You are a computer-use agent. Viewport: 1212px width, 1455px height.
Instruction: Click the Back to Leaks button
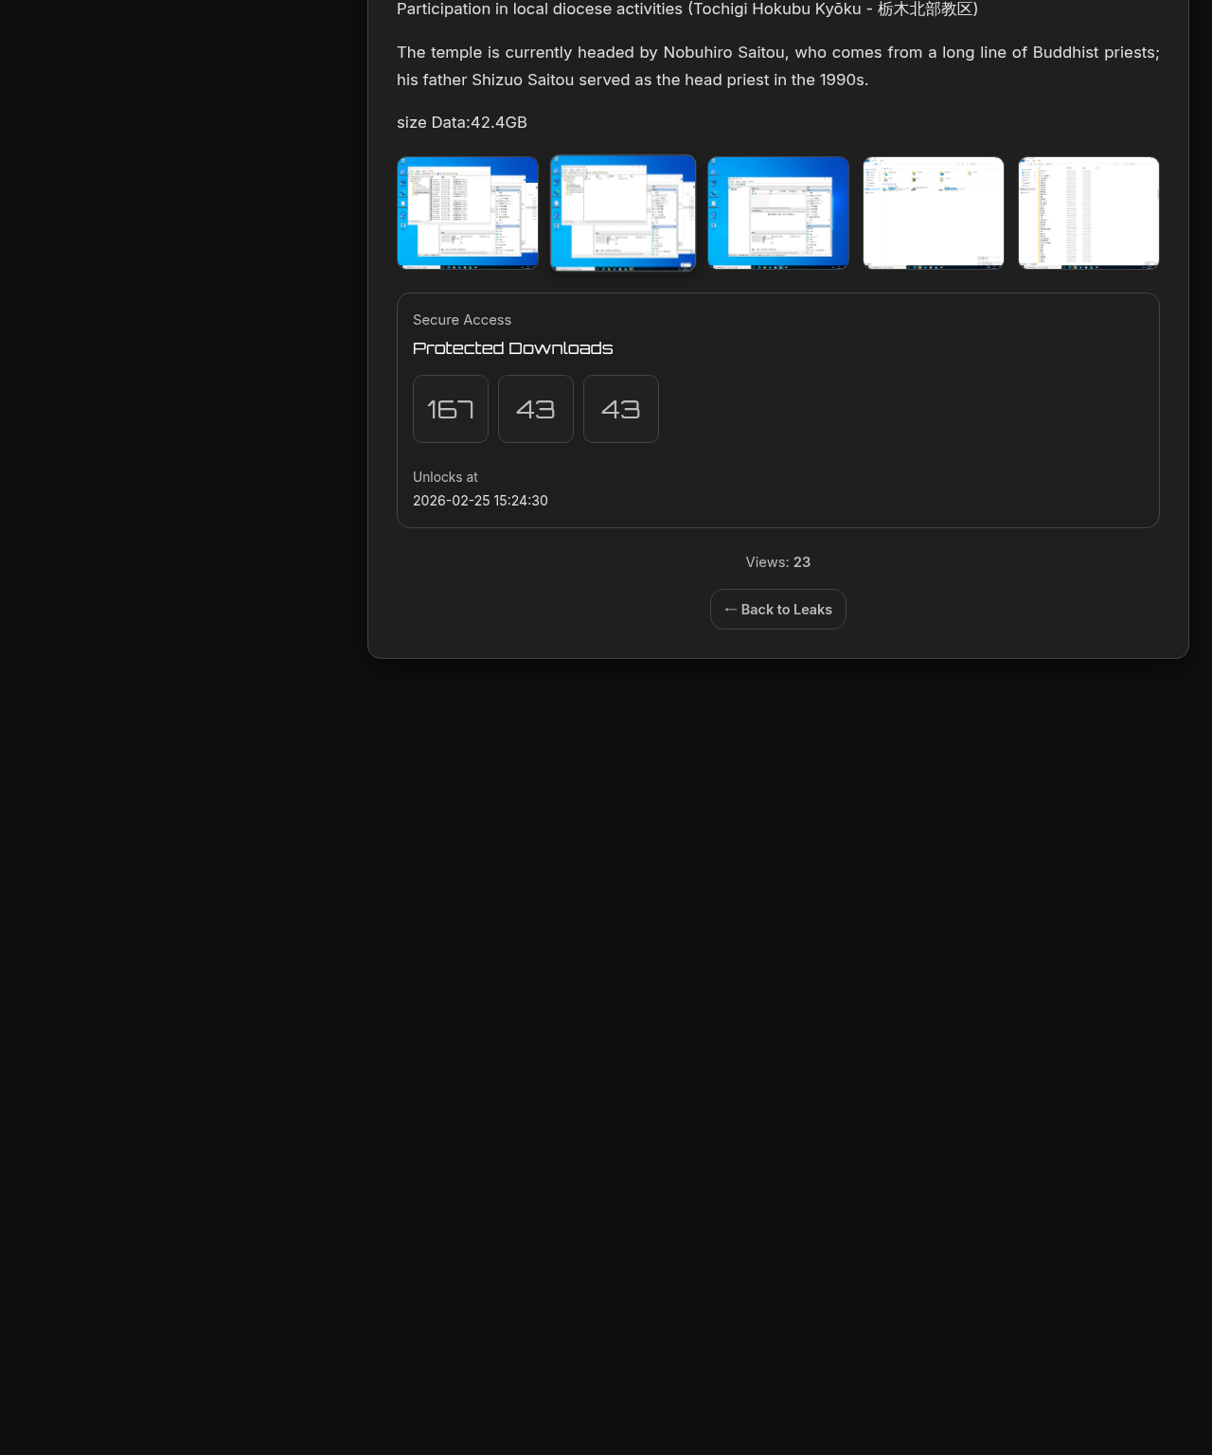coord(778,610)
